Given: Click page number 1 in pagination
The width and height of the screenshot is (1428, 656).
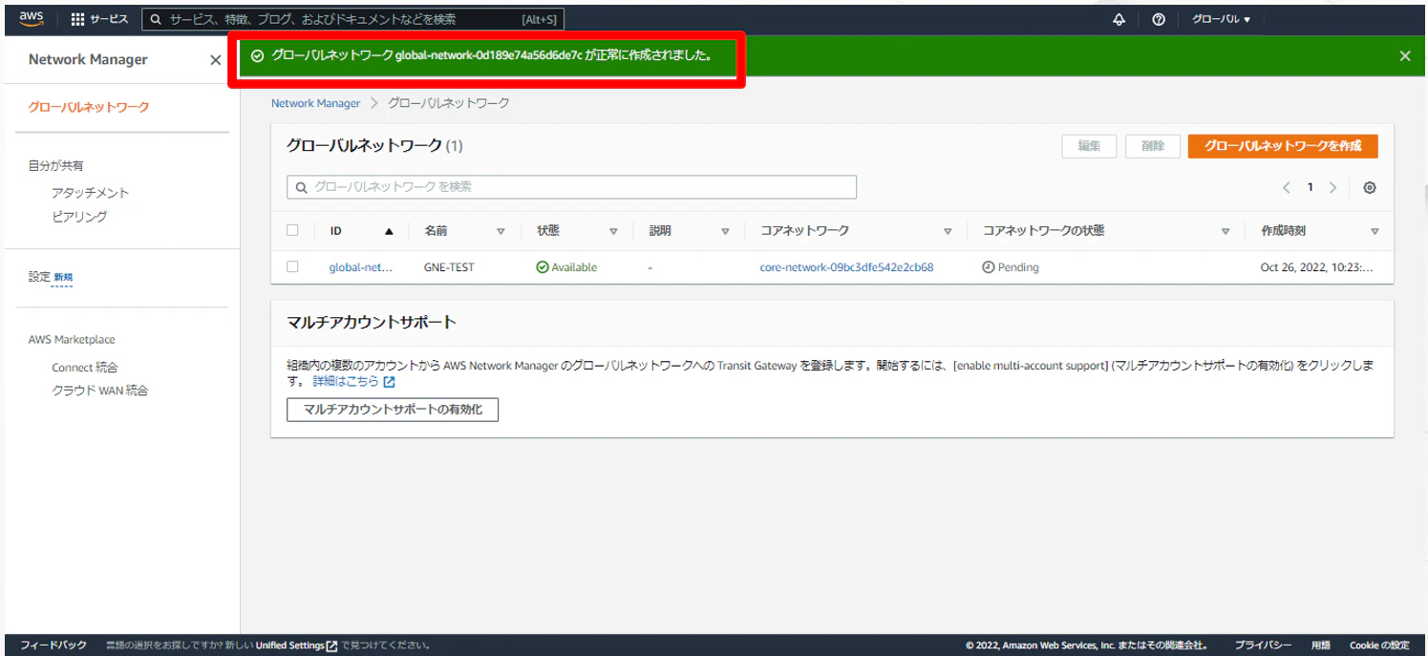Looking at the screenshot, I should 1310,187.
